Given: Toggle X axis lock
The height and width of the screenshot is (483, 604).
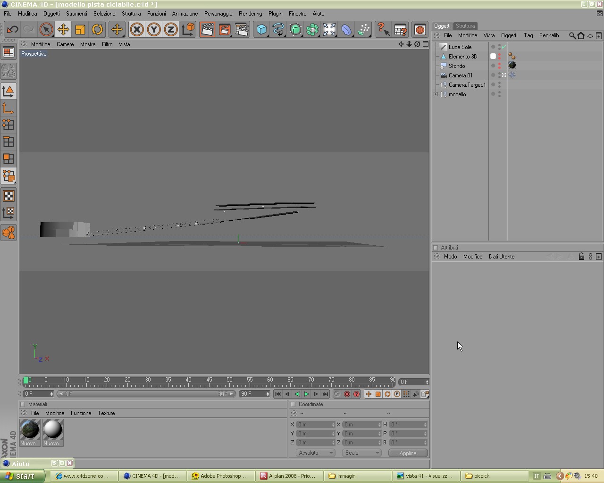Looking at the screenshot, I should point(137,30).
